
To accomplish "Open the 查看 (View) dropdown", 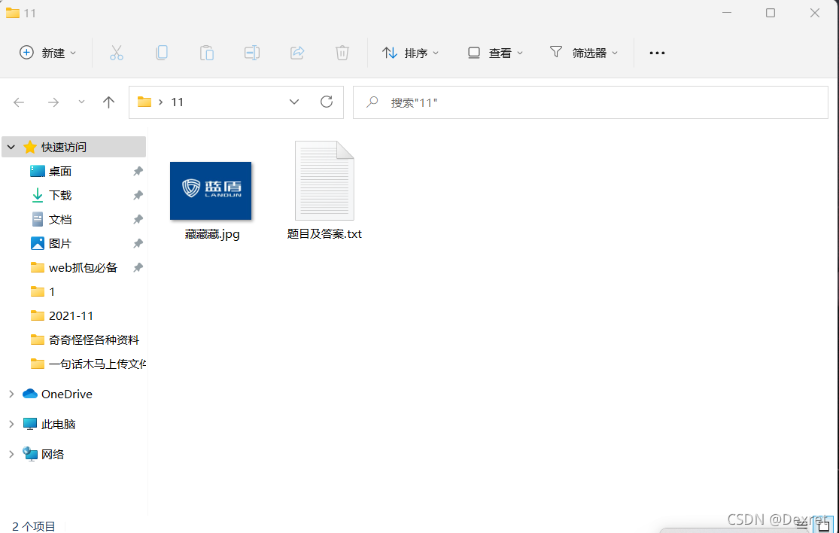I will [x=495, y=53].
